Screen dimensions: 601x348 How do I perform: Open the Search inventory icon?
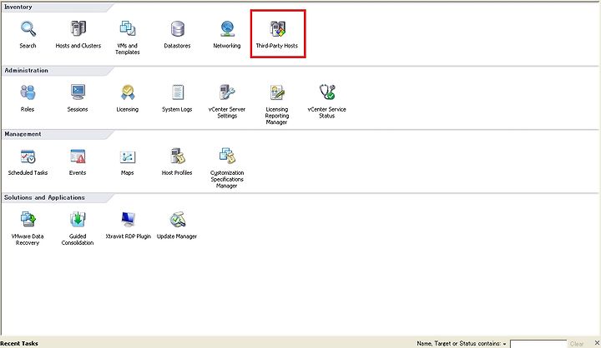28,29
